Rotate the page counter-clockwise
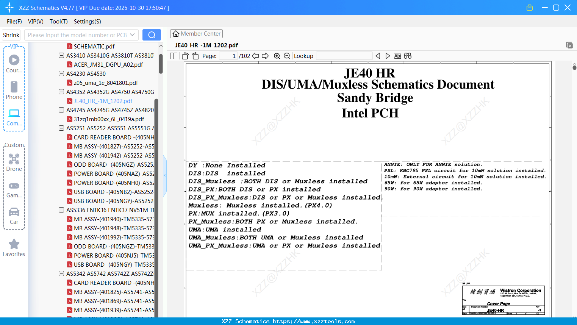577x325 pixels. pyautogui.click(x=185, y=56)
